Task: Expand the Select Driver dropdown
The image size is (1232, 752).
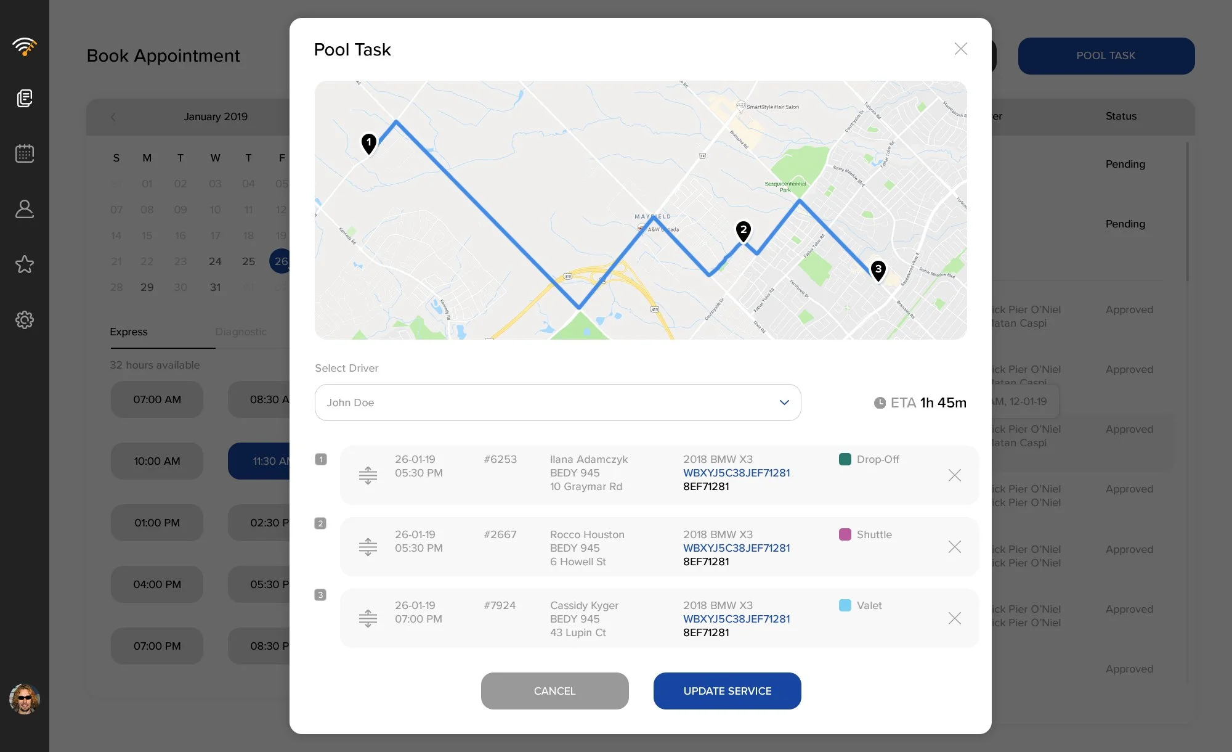Action: tap(557, 403)
